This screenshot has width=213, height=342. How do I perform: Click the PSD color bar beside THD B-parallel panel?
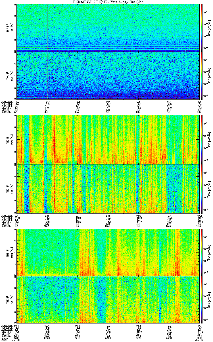(x=202, y=189)
